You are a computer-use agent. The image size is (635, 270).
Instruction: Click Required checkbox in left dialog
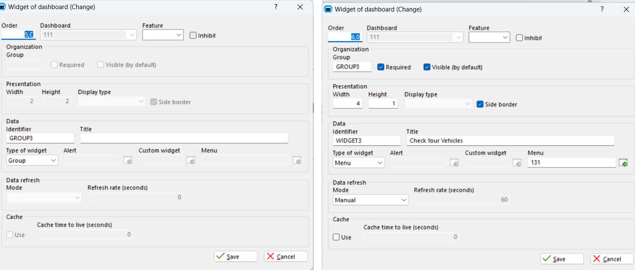(x=54, y=65)
